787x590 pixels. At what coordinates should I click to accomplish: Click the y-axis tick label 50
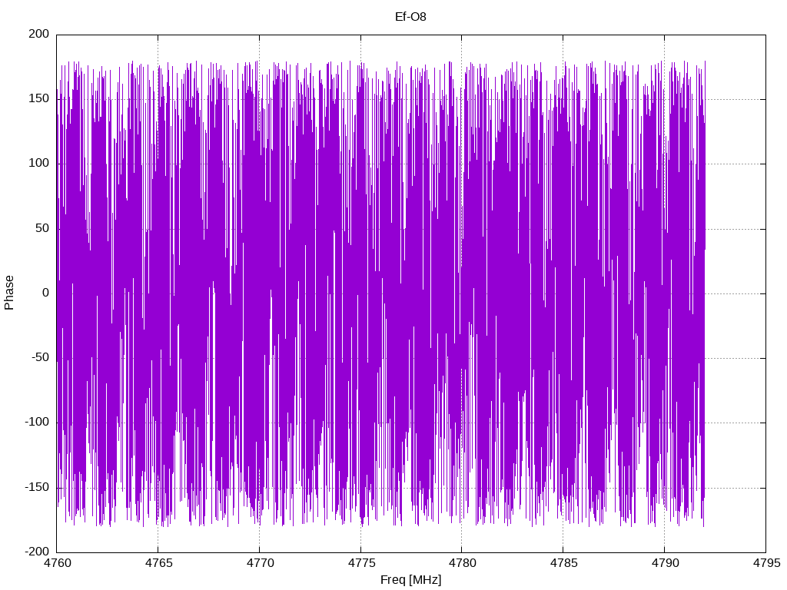(42, 228)
